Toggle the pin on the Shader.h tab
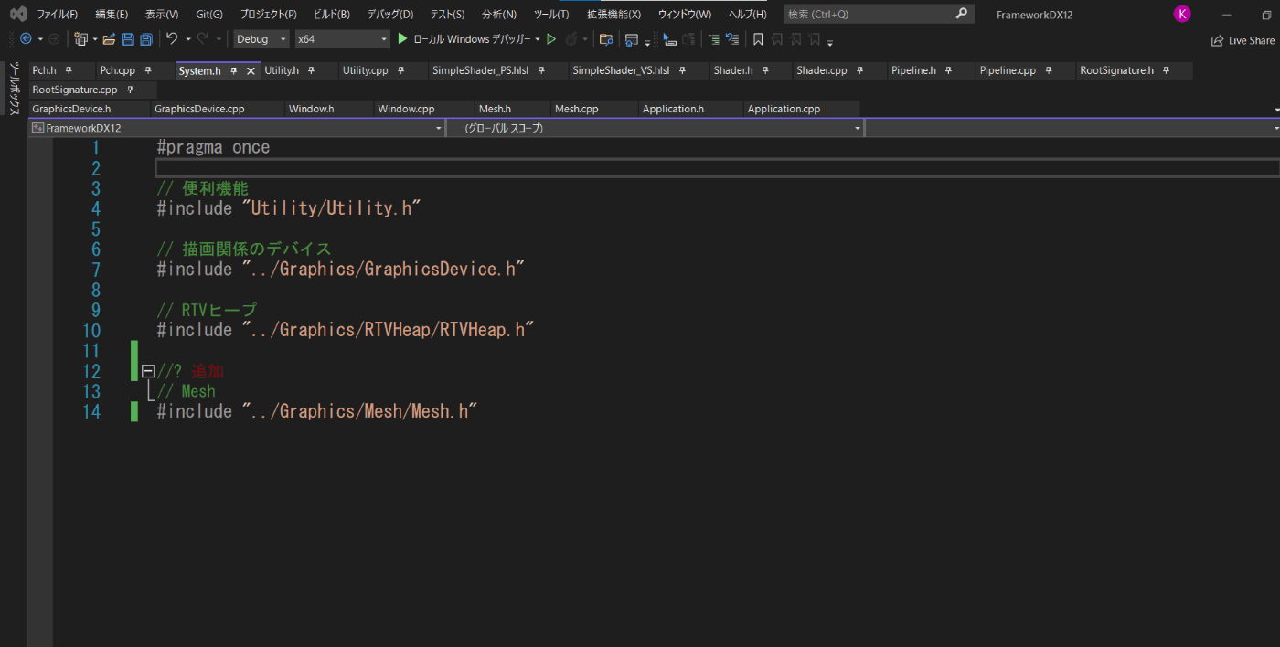The image size is (1280, 647). 765,70
